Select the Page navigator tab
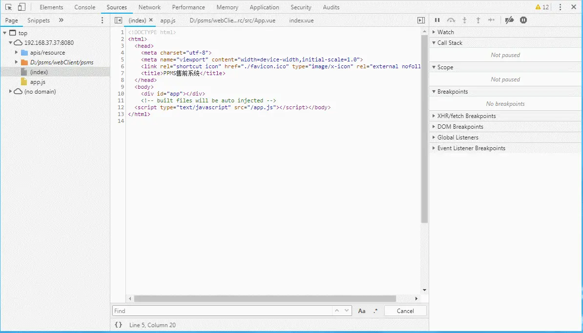 (x=12, y=20)
